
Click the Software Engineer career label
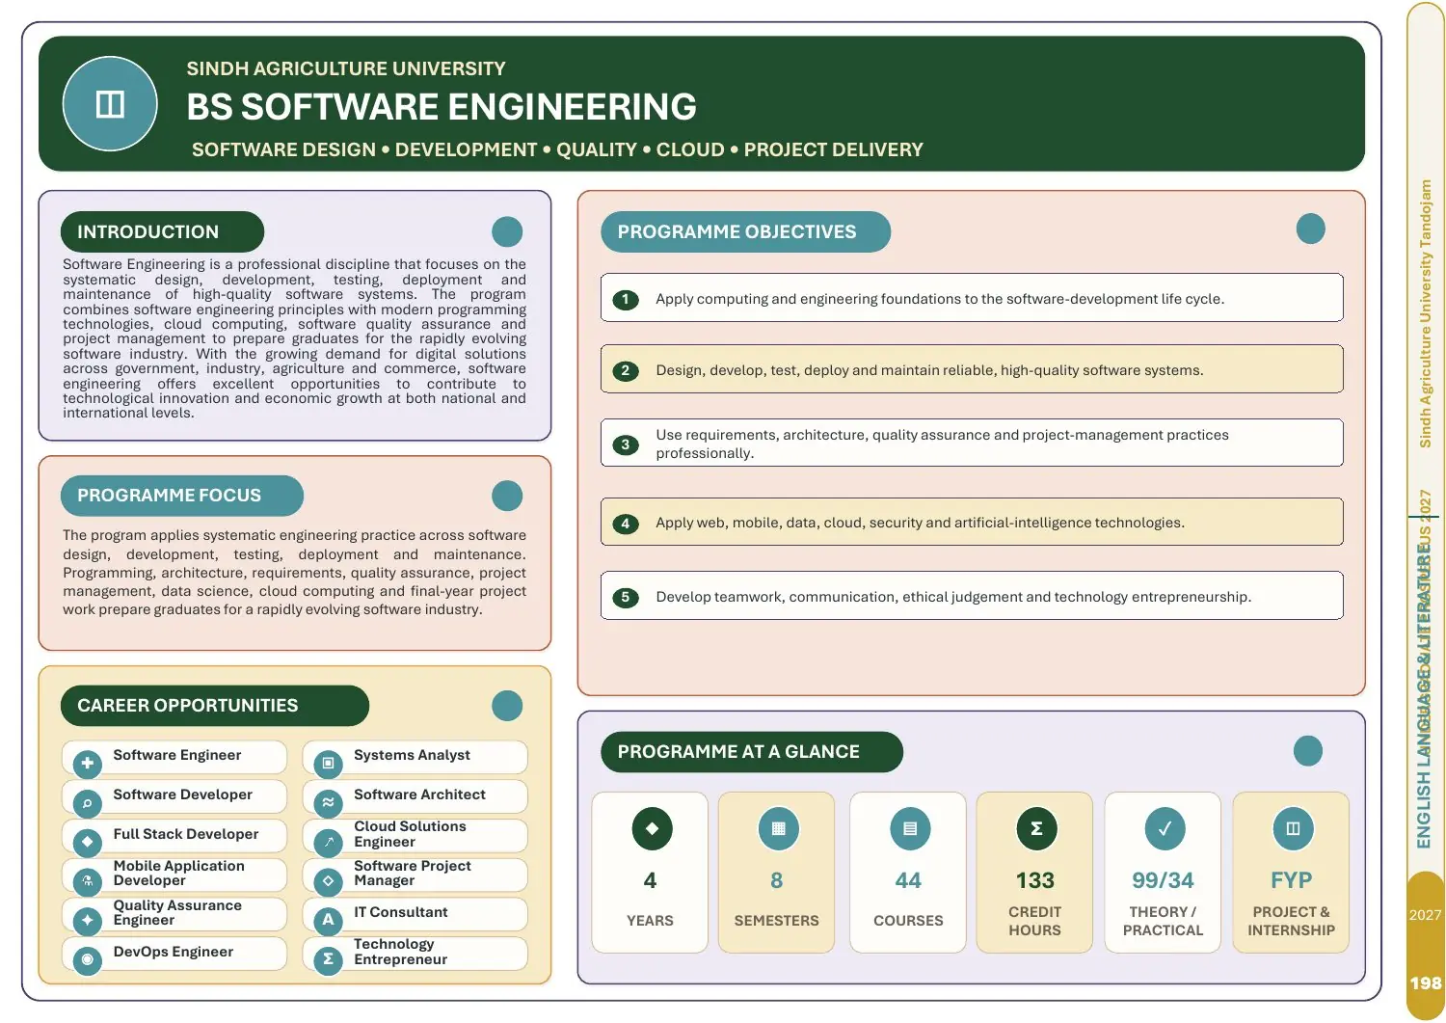177,755
